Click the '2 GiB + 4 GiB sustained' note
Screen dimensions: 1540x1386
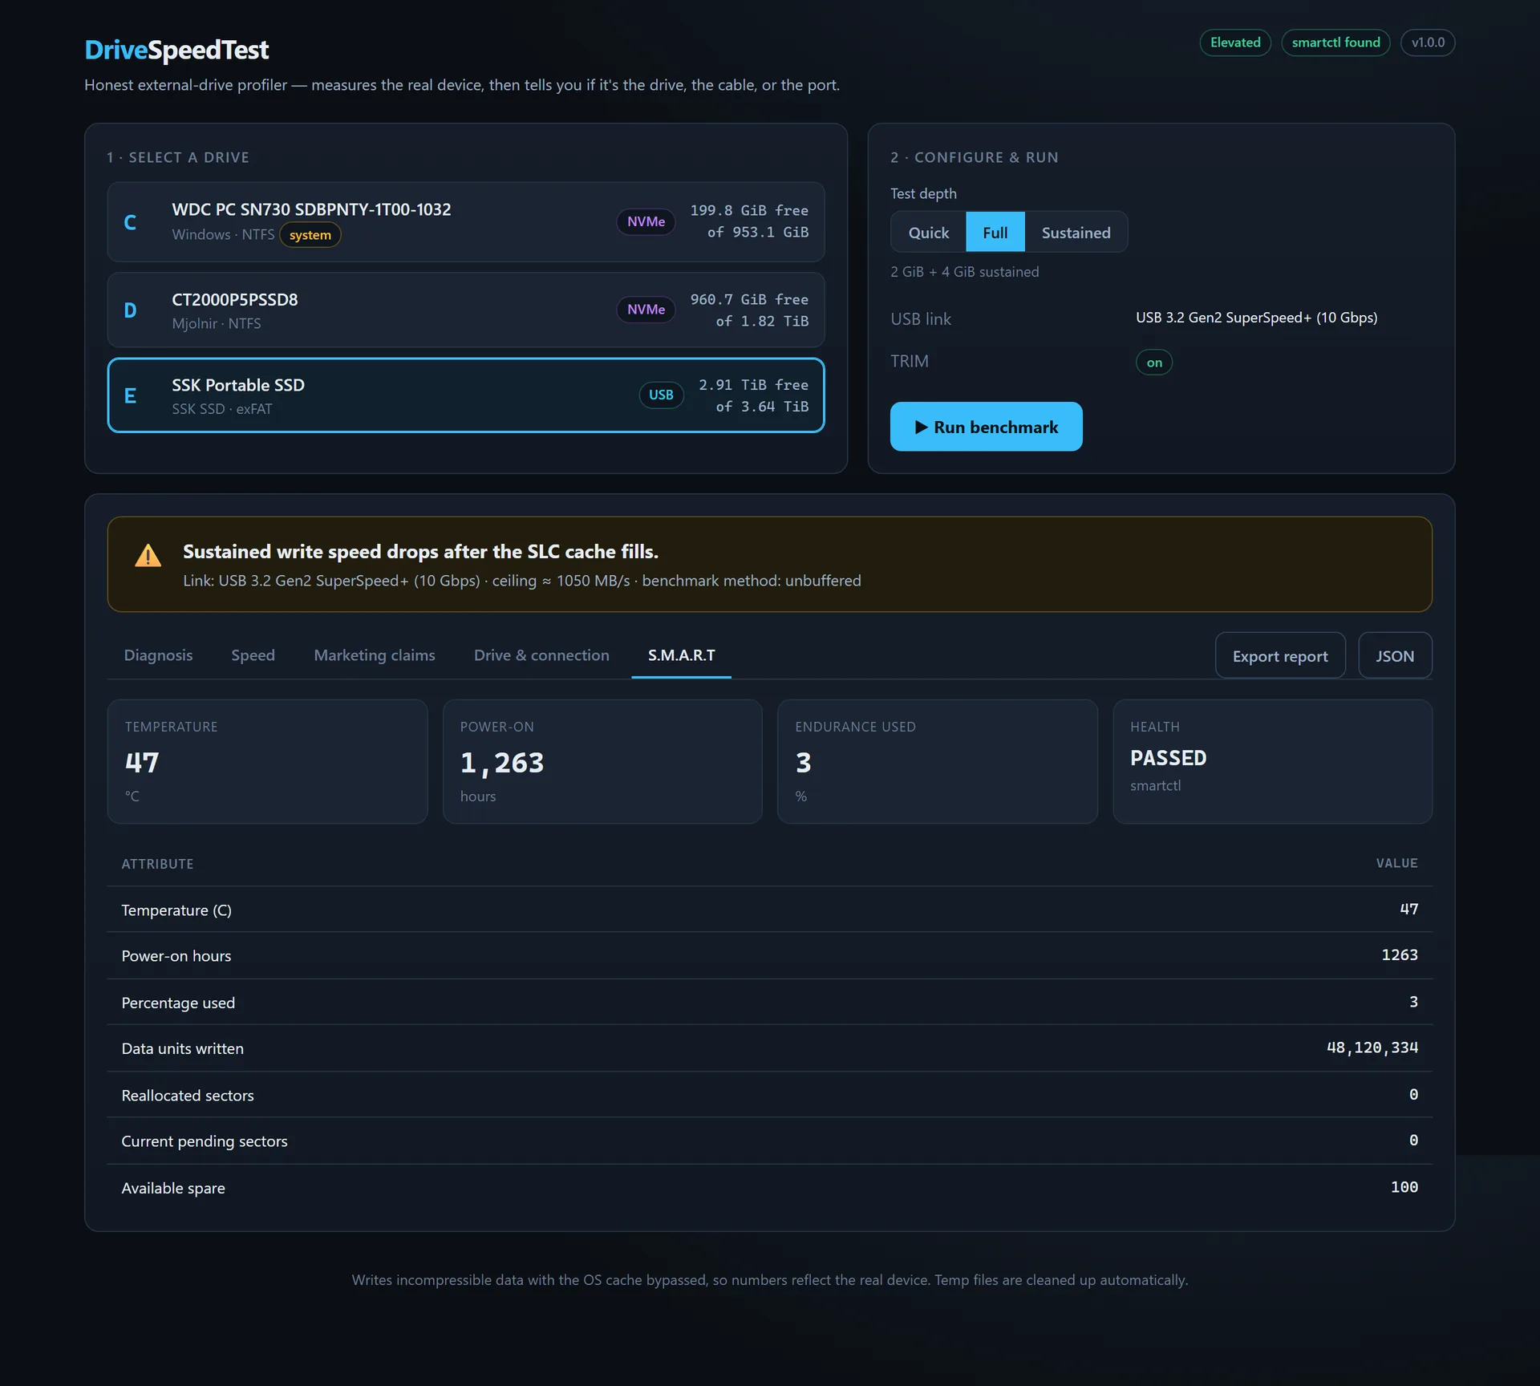(x=964, y=272)
